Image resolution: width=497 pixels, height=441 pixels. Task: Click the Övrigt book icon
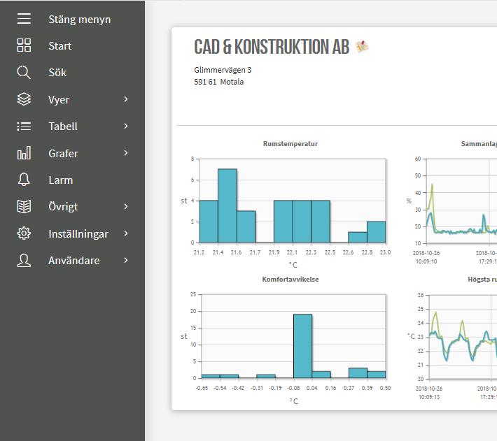[x=24, y=207]
